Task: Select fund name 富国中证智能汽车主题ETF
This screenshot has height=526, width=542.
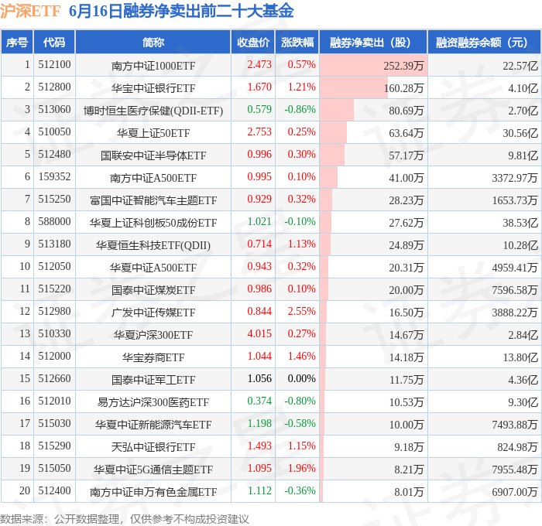Action: coord(153,200)
